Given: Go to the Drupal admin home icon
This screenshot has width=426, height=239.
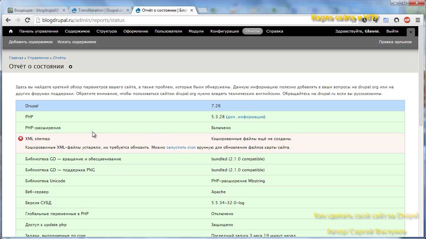Looking at the screenshot, I should point(11,31).
